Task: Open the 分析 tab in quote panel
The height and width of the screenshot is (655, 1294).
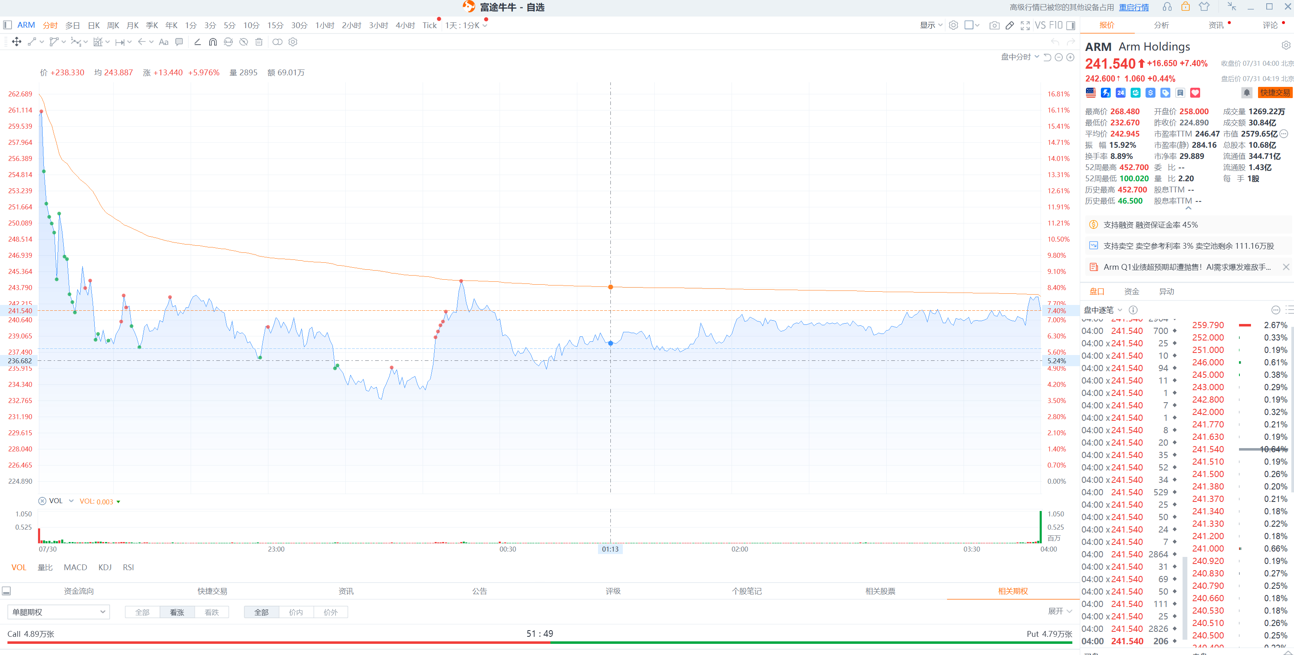Action: [x=1161, y=25]
